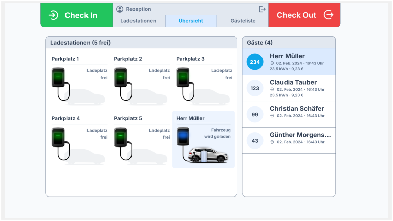This screenshot has height=221, width=393.
Task: Click Claudia Tauber's 23,5 kWh - 9,23 € line
Action: (287, 95)
